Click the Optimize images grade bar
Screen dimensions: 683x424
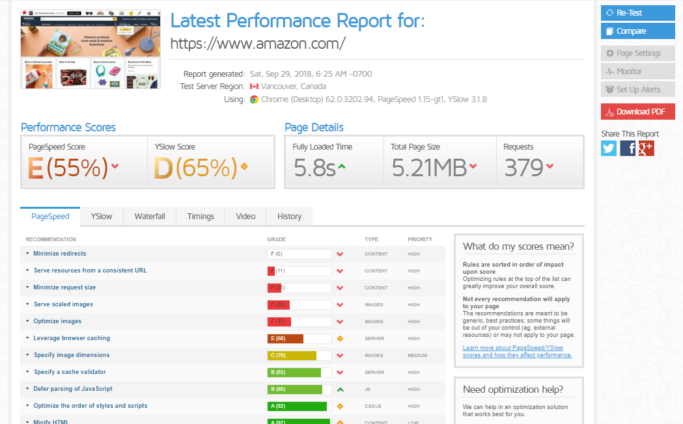300,321
